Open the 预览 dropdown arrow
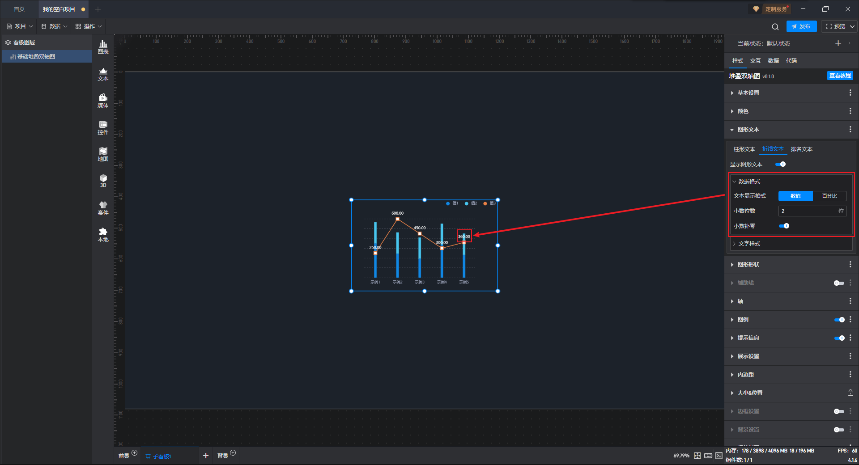Viewport: 859px width, 465px height. pos(852,26)
